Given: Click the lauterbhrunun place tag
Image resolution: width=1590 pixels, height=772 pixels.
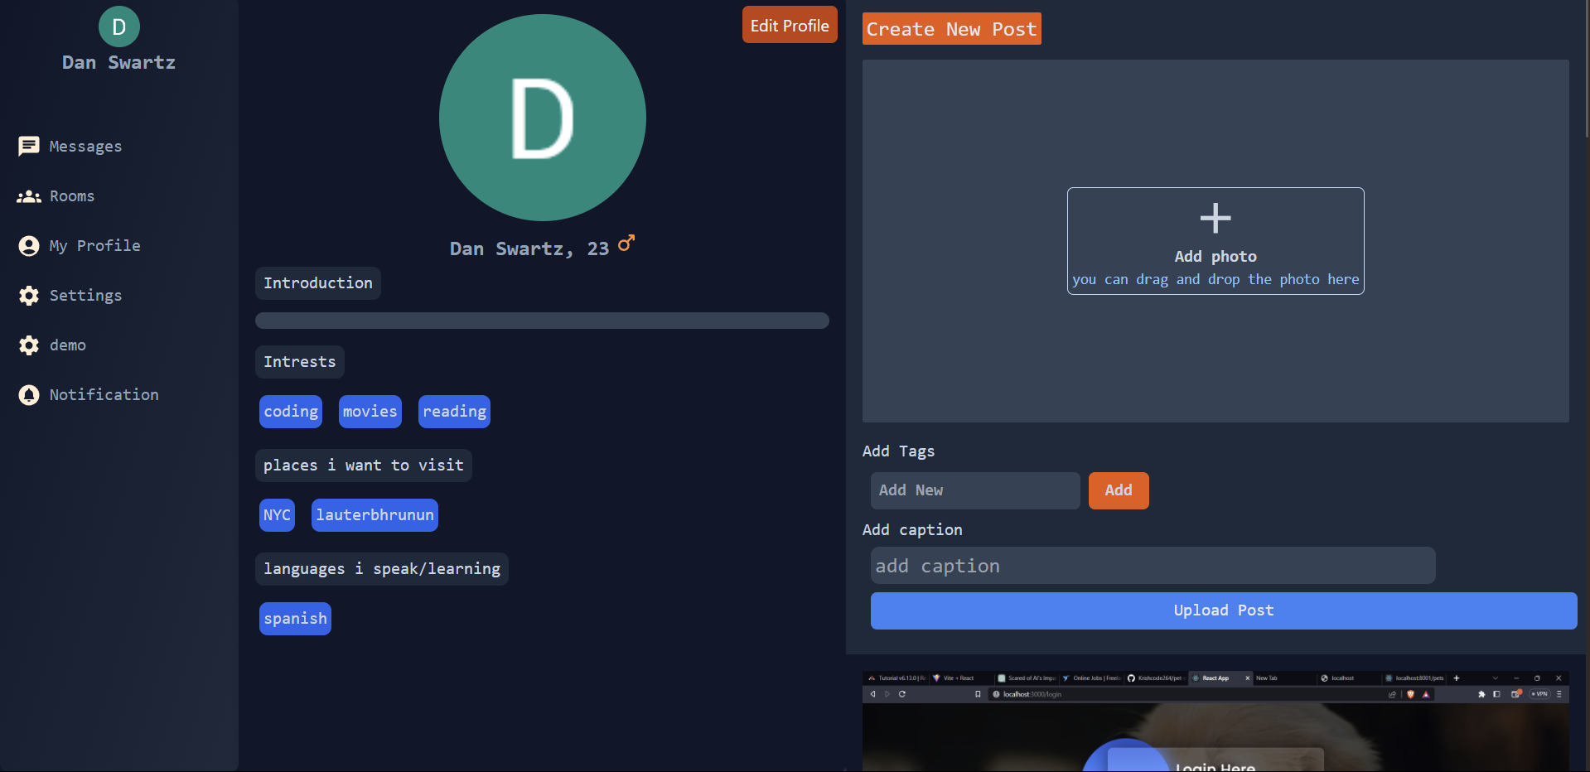Looking at the screenshot, I should [x=375, y=515].
